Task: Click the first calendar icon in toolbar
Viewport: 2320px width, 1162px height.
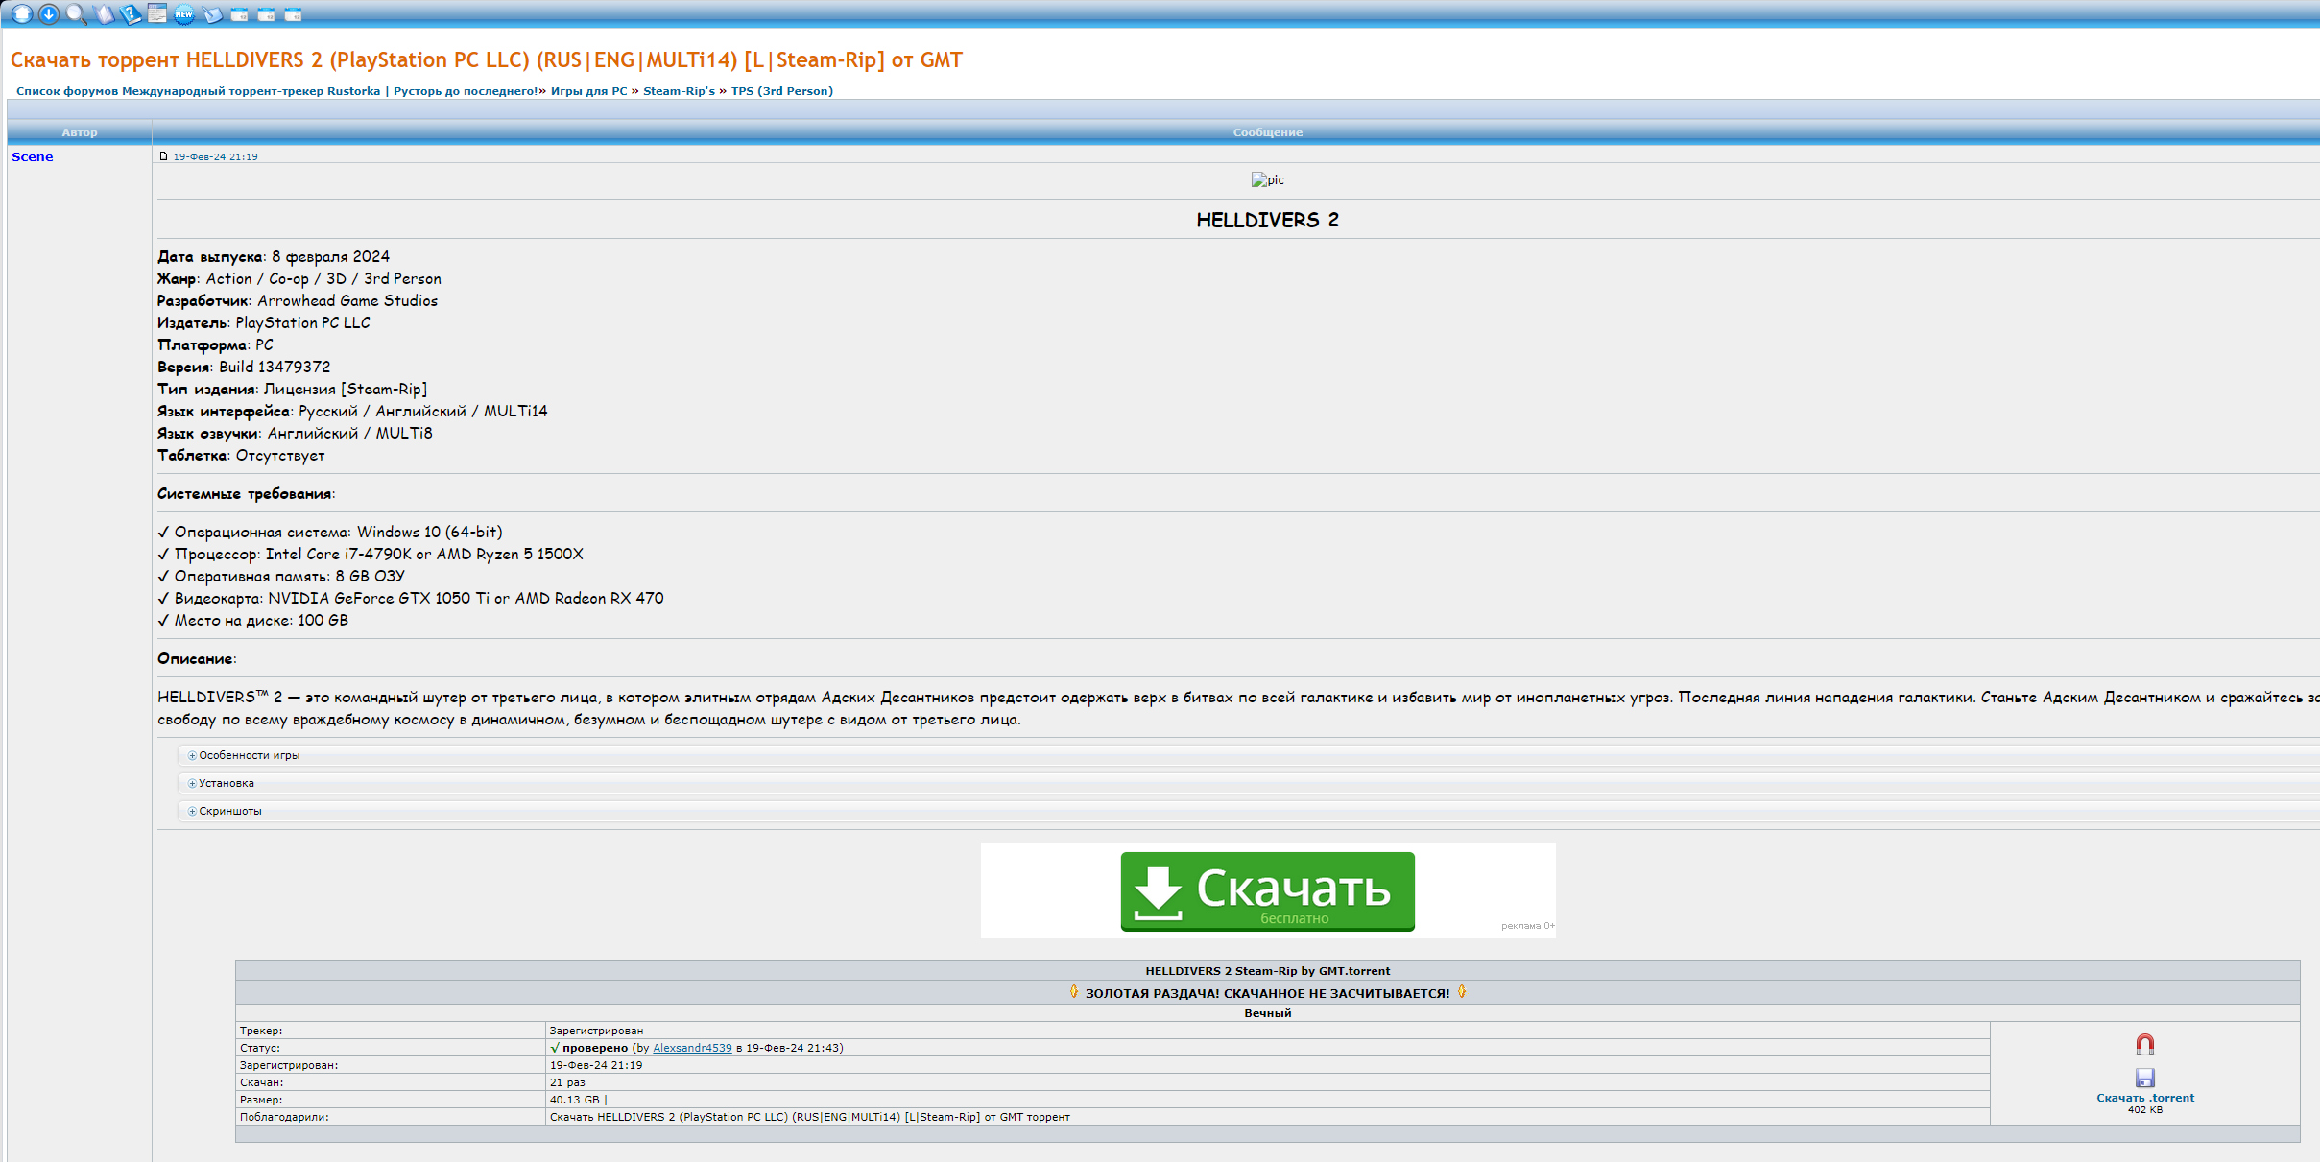Action: pos(240,13)
